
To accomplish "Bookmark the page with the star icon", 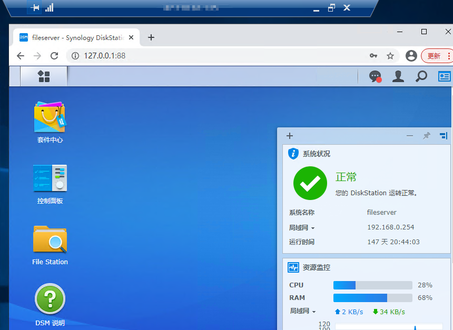I will point(390,56).
